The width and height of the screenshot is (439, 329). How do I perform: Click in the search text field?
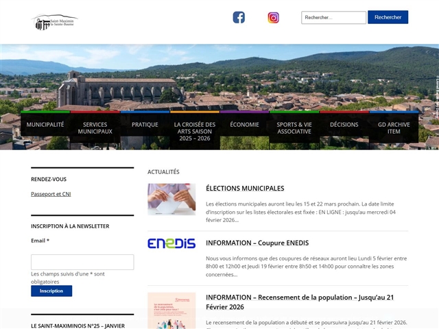point(333,18)
